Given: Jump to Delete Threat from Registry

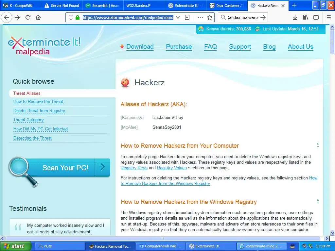Looking at the screenshot, I should pos(39,111).
